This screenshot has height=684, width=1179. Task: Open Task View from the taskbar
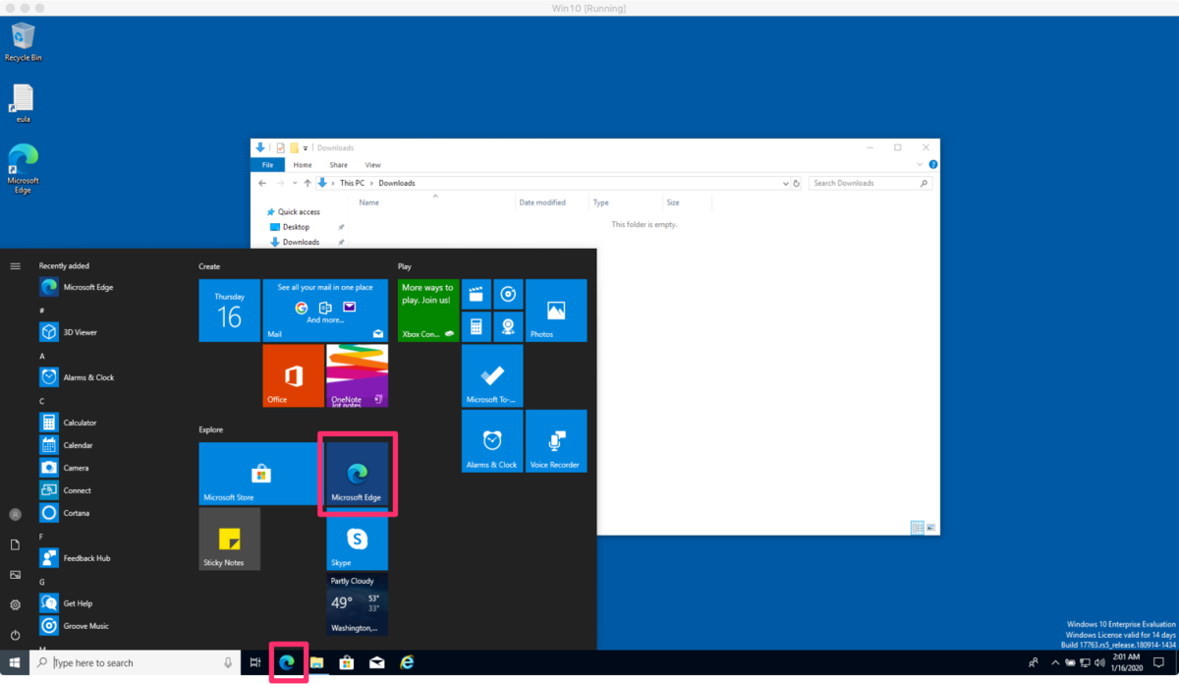click(255, 663)
